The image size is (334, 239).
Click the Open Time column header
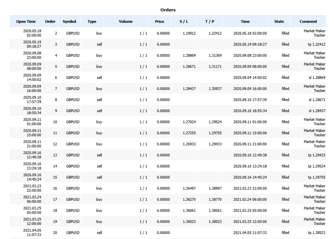tap(26, 21)
